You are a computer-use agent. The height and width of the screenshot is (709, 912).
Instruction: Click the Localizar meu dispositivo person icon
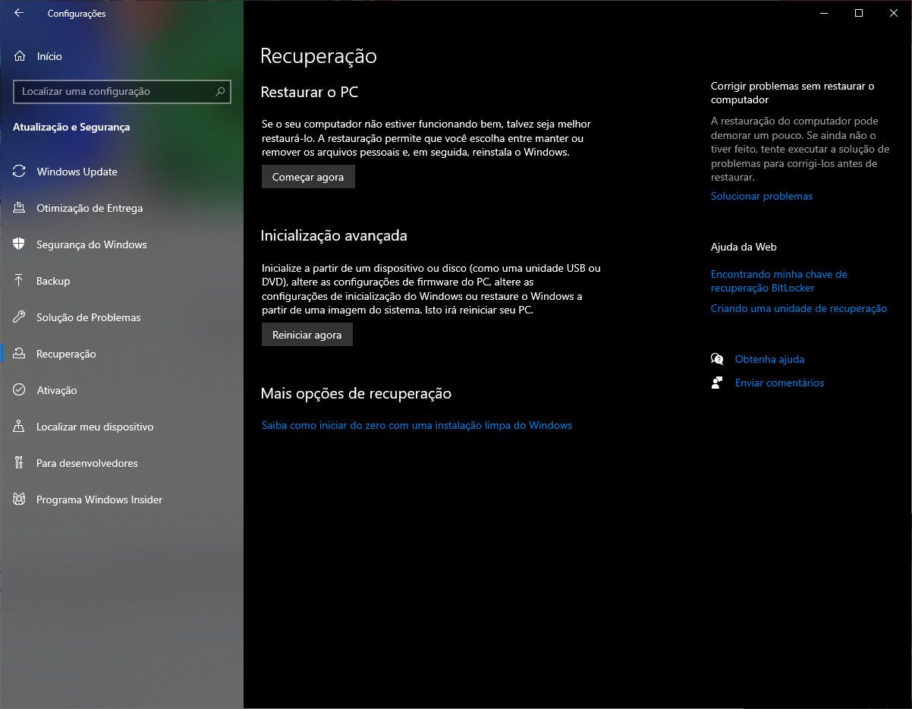pos(20,427)
